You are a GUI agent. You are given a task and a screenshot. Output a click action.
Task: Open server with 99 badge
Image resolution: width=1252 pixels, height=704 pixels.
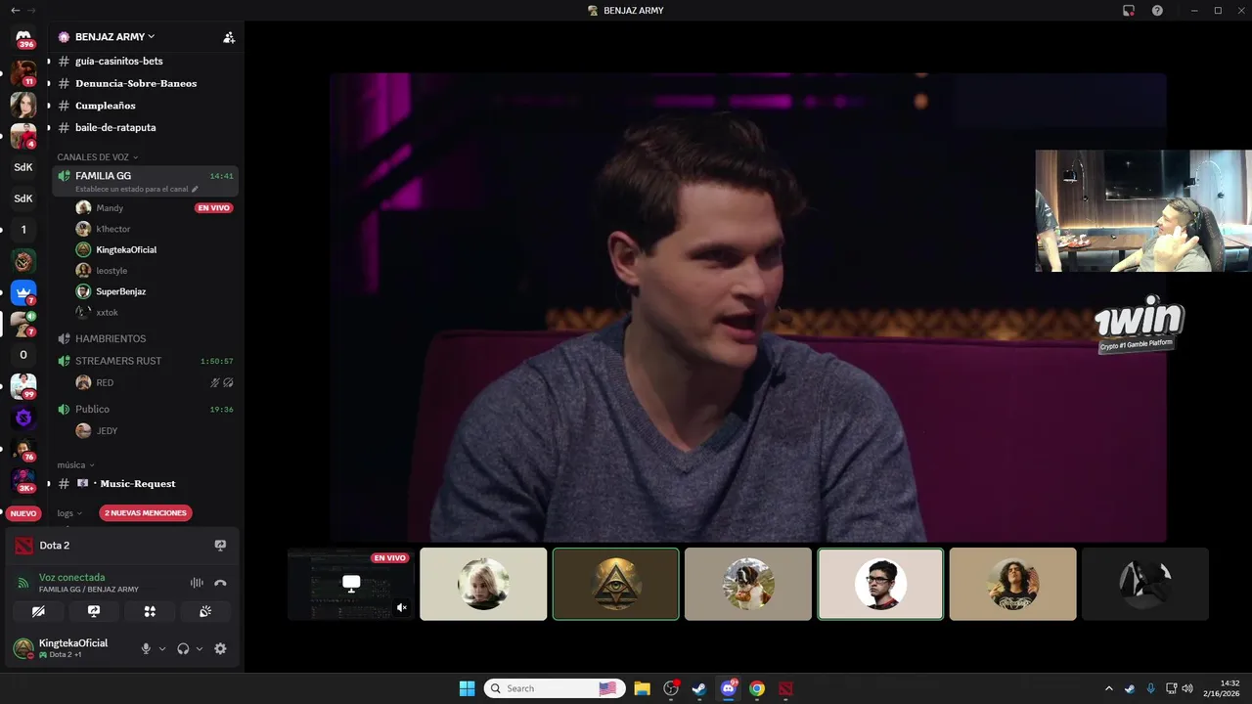click(x=23, y=386)
